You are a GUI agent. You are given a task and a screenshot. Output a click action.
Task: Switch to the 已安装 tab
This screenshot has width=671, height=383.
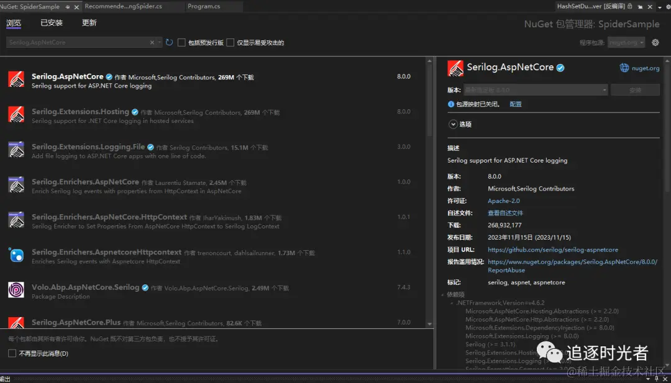click(52, 22)
